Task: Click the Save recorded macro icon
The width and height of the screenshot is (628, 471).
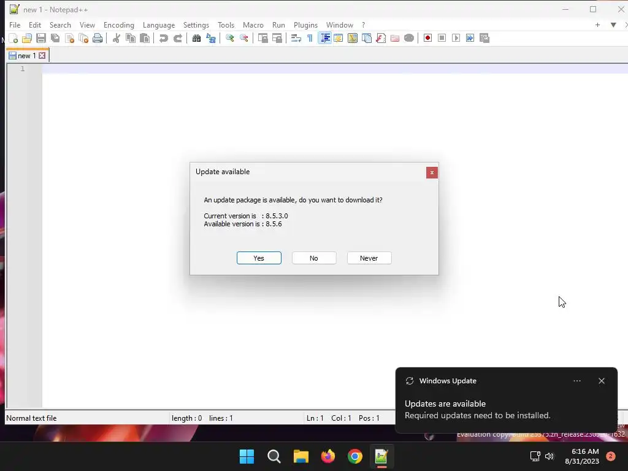Action: 484,38
